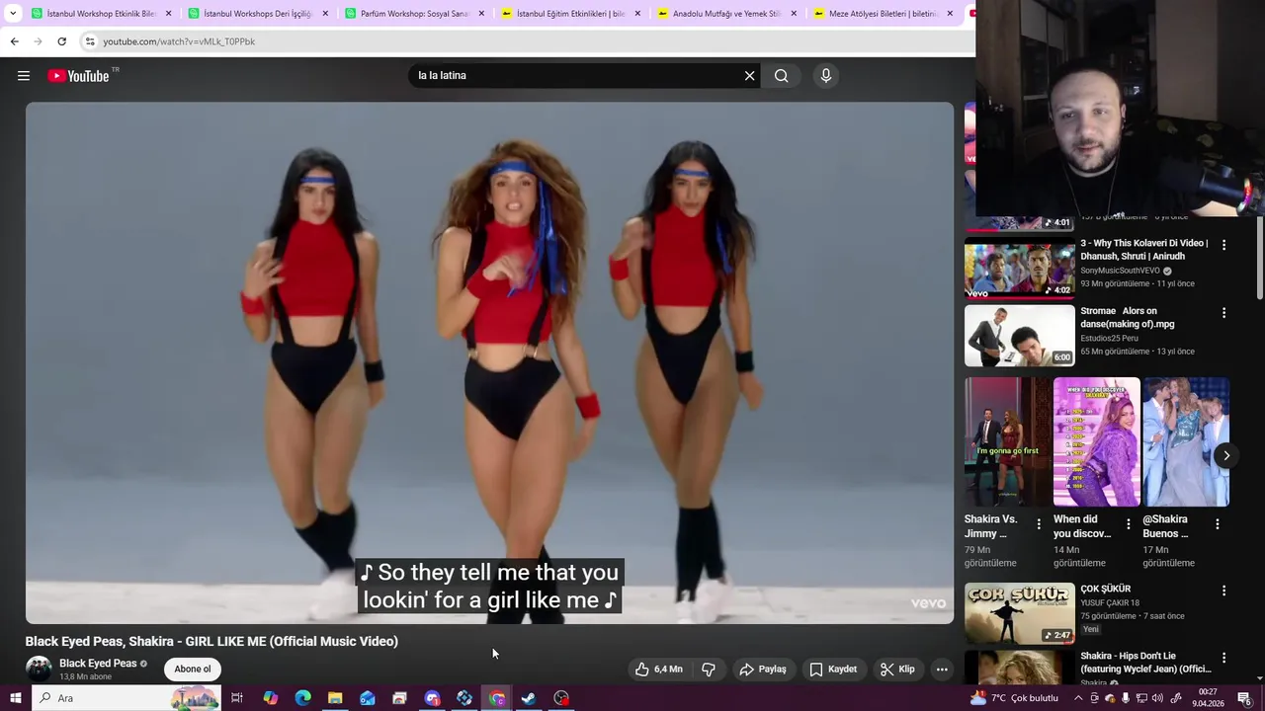
Task: Click the page vertical scrollbar
Action: click(1259, 257)
